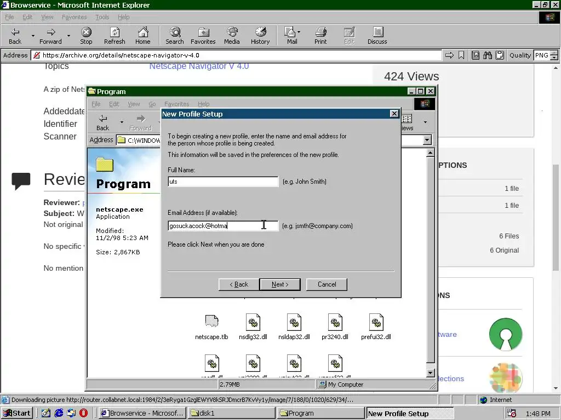Screen dimensions: 561x420
Task: Click the bookmark icon beside the address bar
Action: 461,55
